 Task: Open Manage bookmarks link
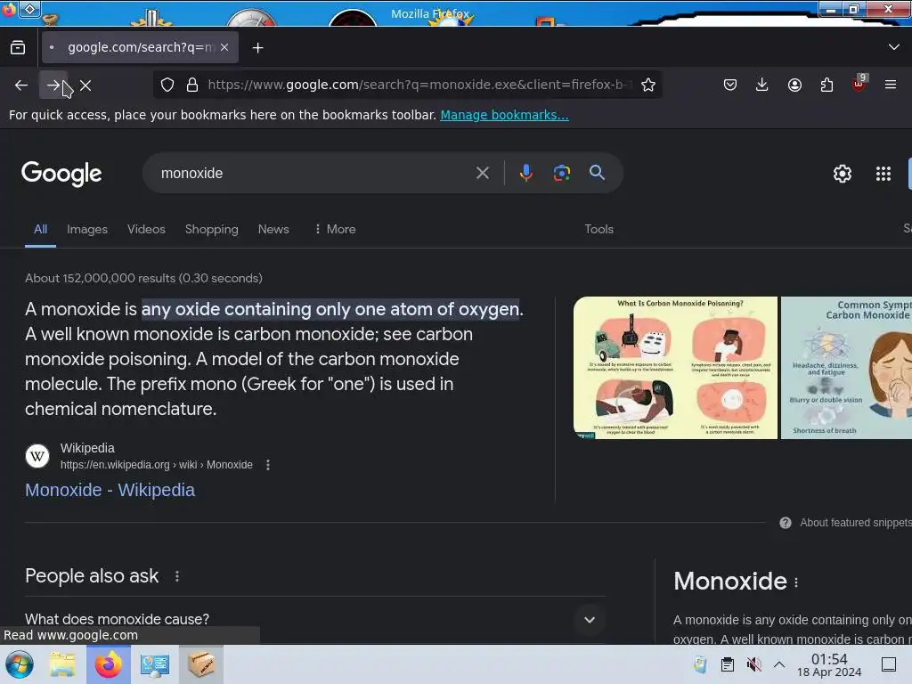point(504,115)
